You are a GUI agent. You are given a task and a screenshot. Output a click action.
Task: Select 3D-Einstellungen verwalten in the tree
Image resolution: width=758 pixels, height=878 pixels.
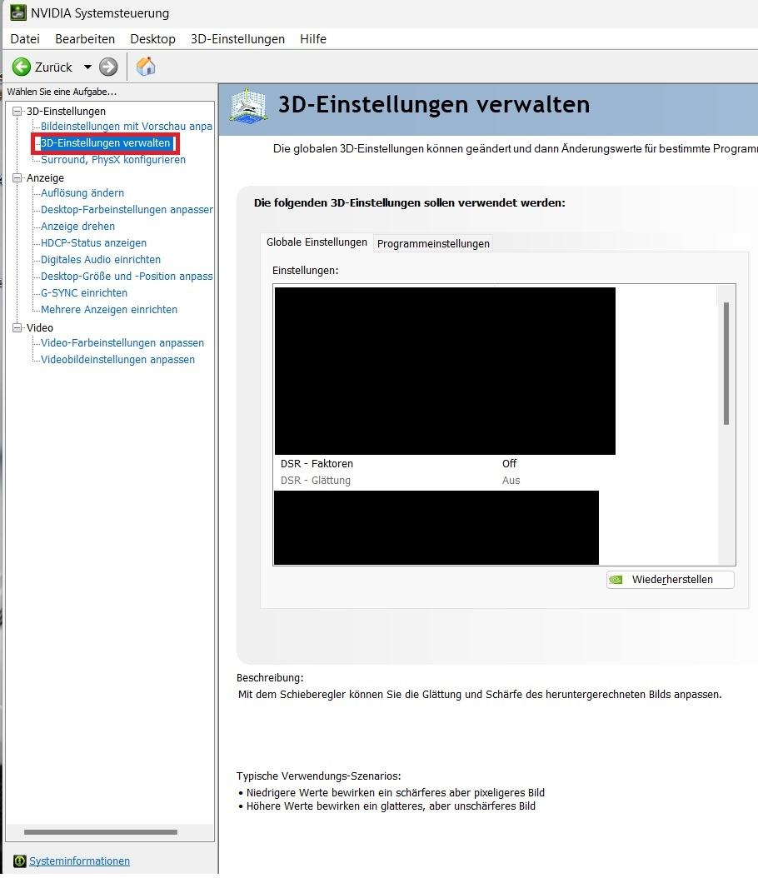coord(105,143)
